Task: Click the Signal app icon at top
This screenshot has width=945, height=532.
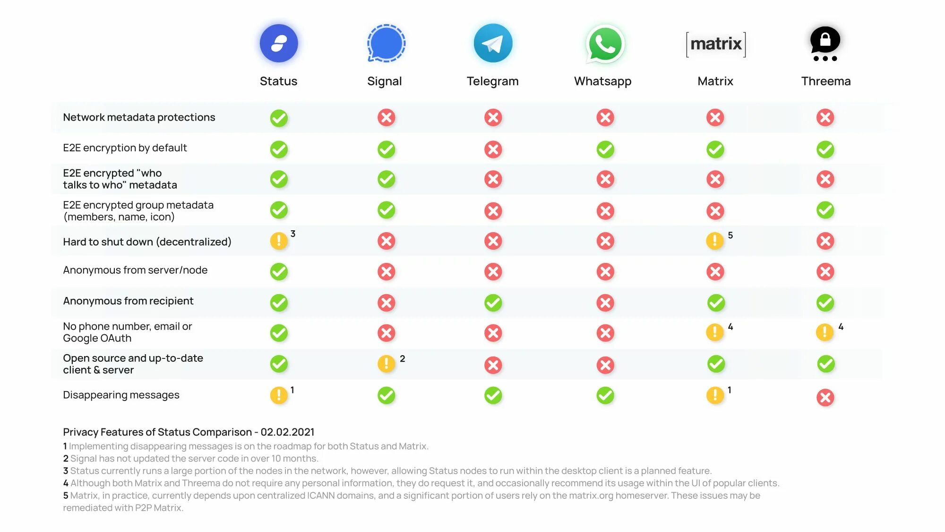Action: click(384, 43)
